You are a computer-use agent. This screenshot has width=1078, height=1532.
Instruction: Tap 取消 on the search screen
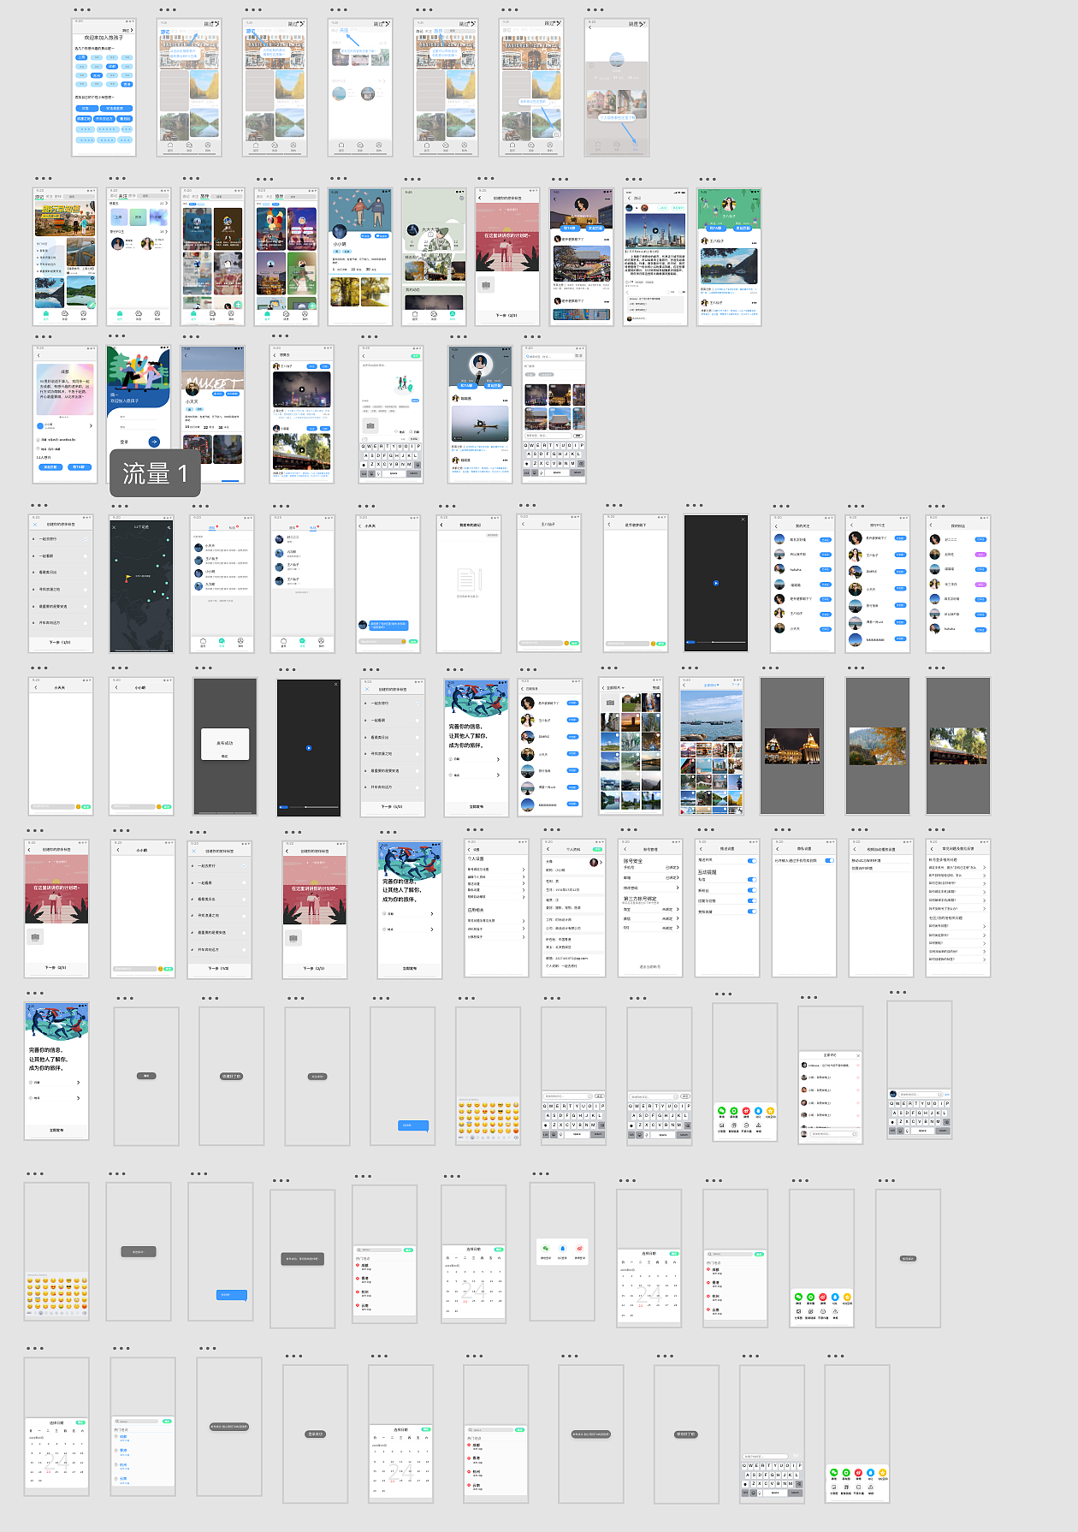578,356
